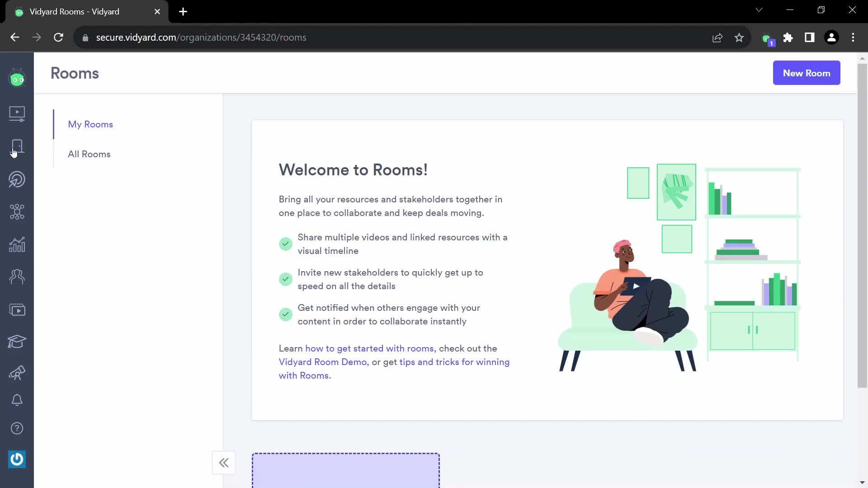Bookmark the page with star icon
This screenshot has width=868, height=488.
pos(739,38)
